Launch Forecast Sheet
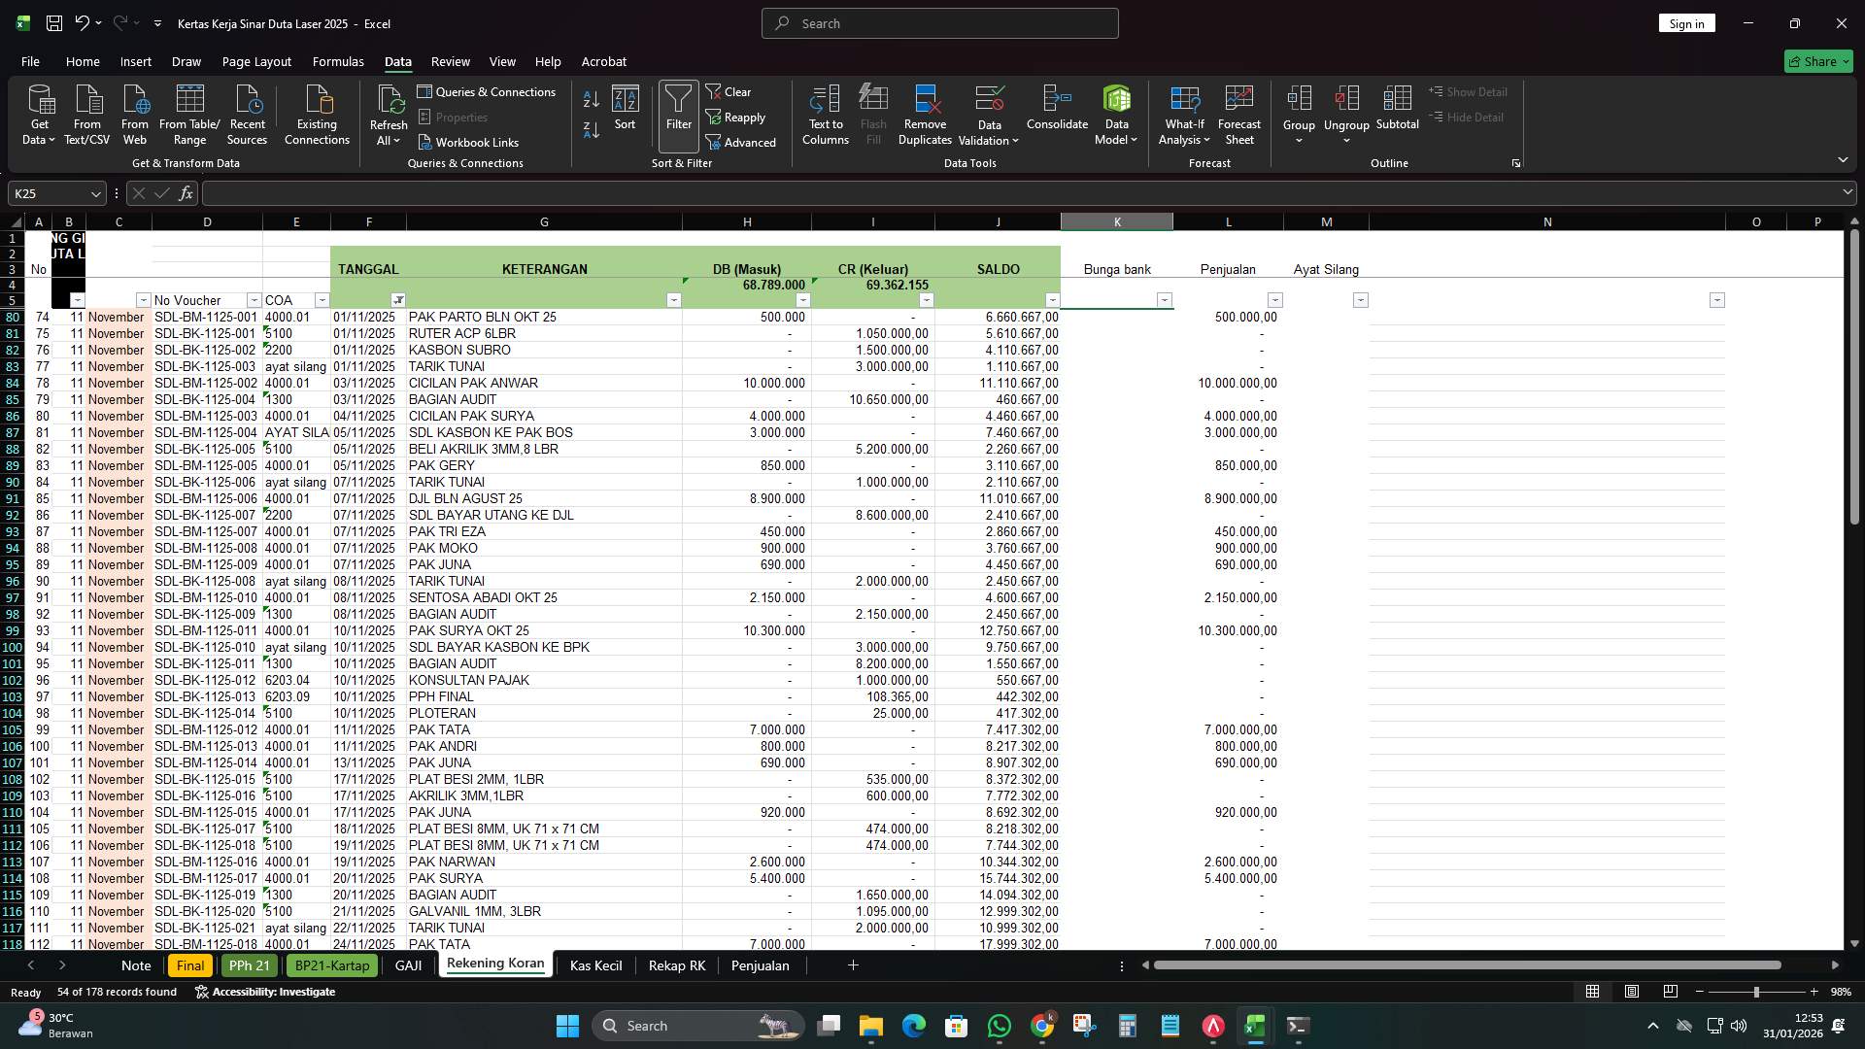Viewport: 1865px width, 1049px height. pyautogui.click(x=1239, y=112)
